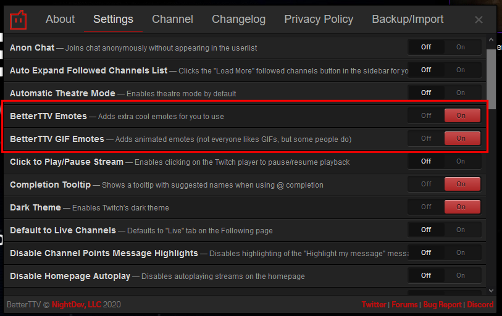Set Click to Play/Pause Stream Off
502x316 pixels.
pos(426,161)
